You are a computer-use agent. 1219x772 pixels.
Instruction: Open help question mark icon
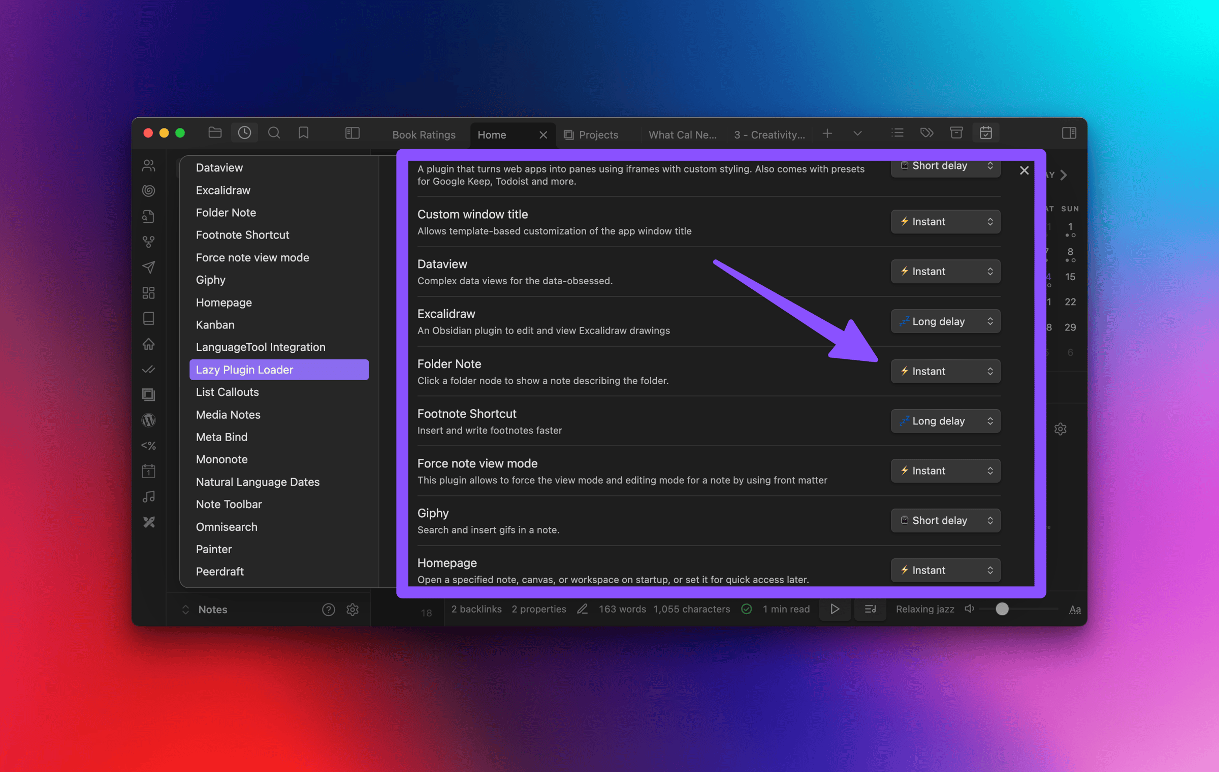pos(329,609)
